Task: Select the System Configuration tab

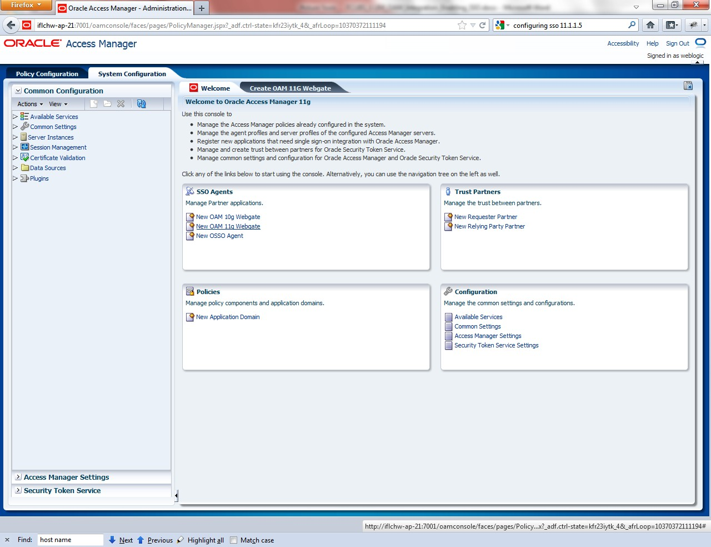Action: (x=132, y=73)
